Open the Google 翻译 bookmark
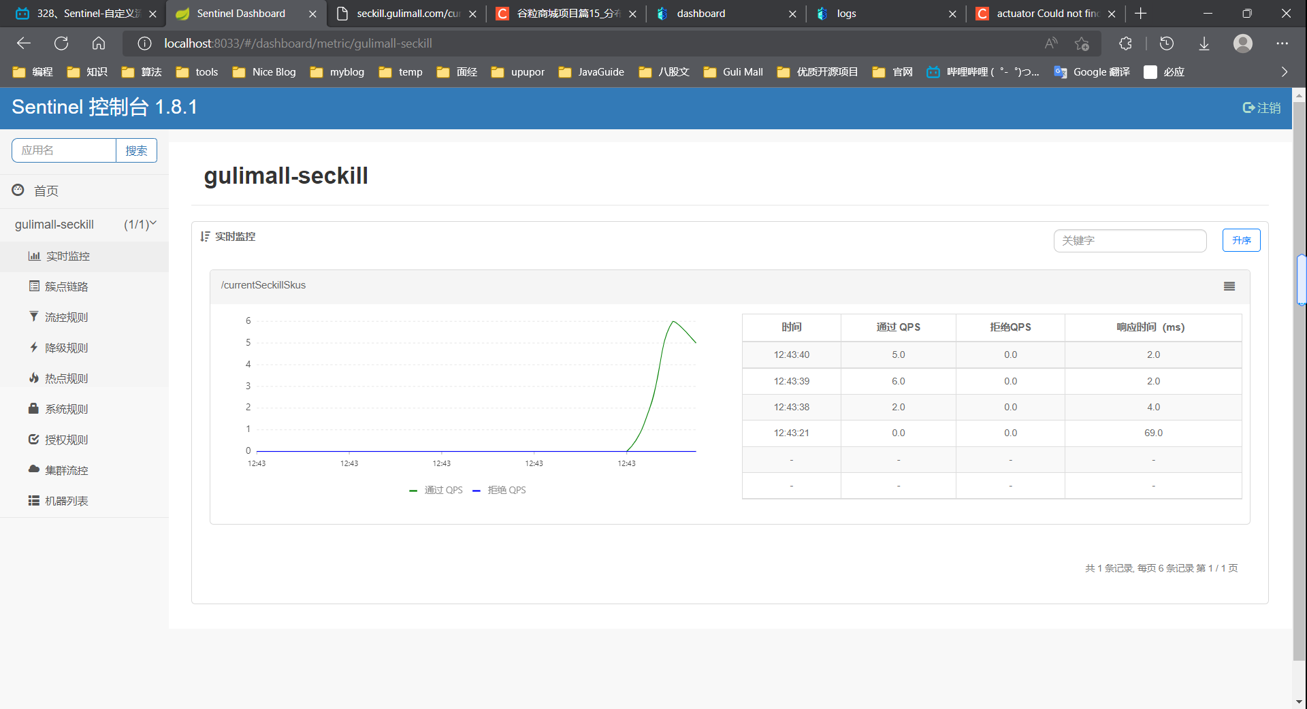The height and width of the screenshot is (709, 1307). coord(1092,72)
